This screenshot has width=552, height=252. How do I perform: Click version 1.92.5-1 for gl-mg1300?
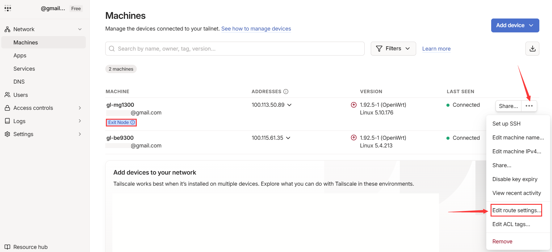(x=383, y=105)
